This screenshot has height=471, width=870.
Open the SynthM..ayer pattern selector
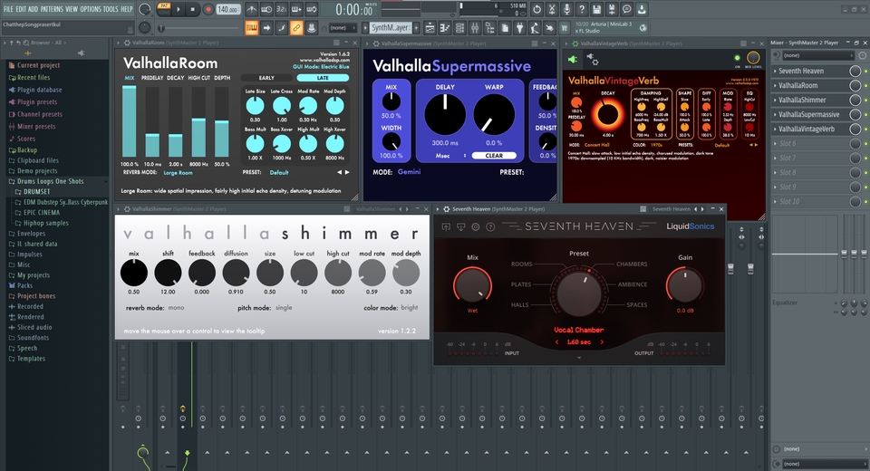click(x=391, y=28)
